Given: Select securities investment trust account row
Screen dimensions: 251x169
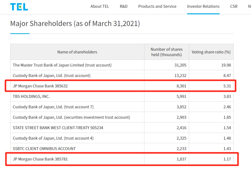Looking at the screenshot, I should [x=71, y=117].
